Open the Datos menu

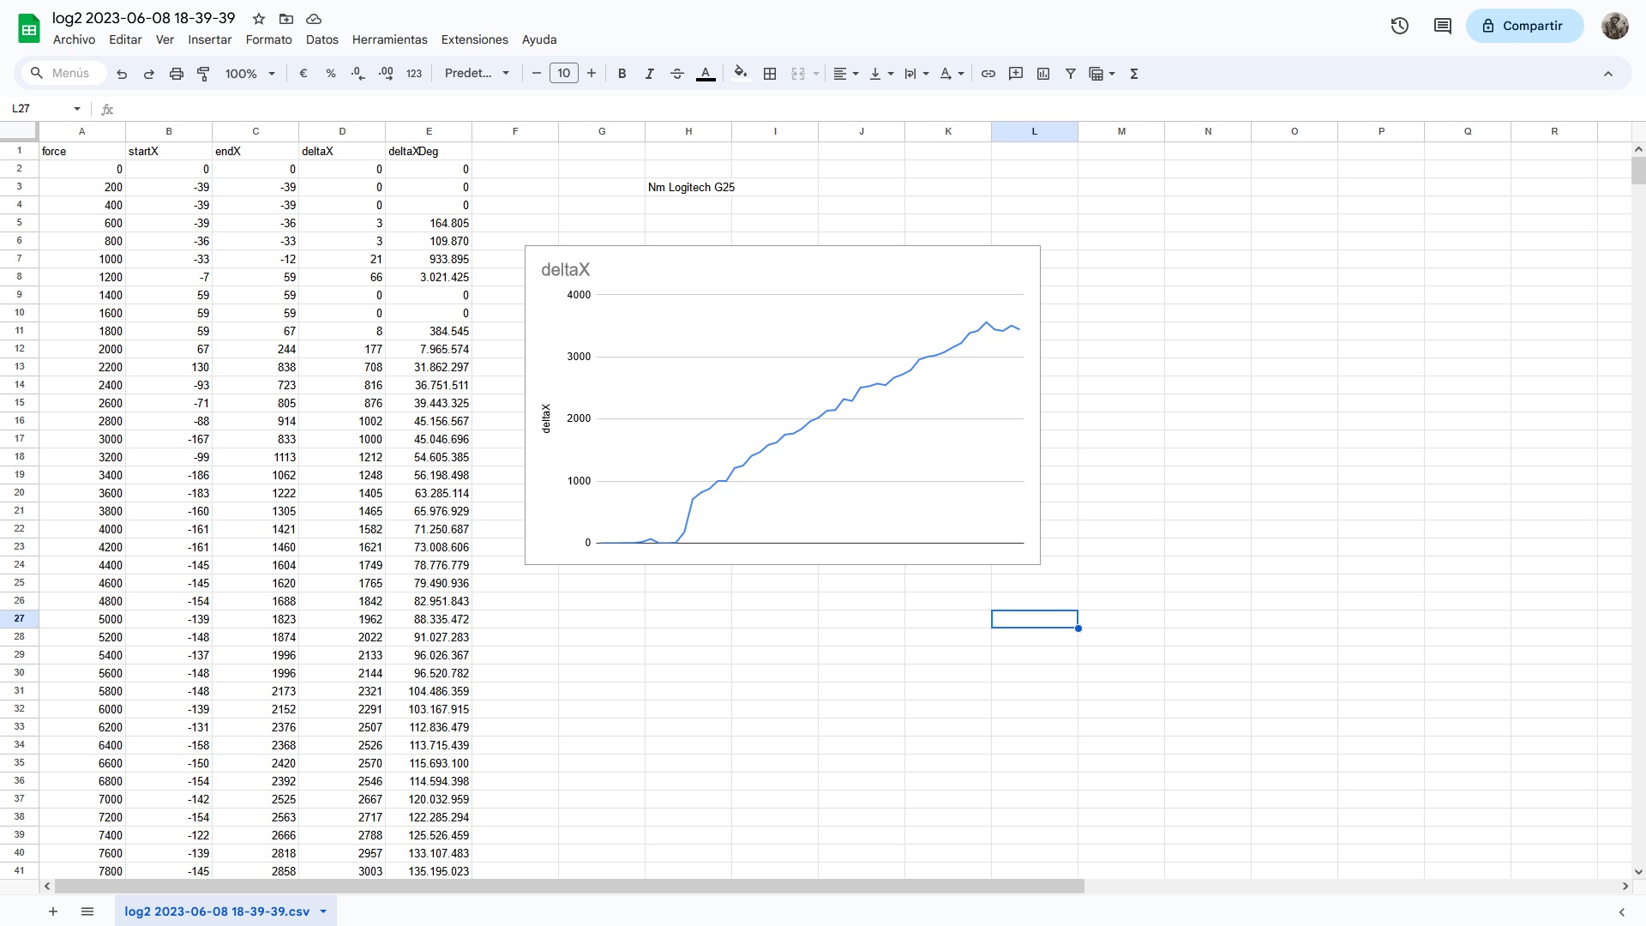[321, 39]
